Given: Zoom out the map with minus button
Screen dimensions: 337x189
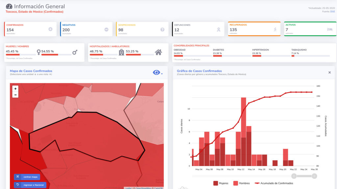Looking at the screenshot, I should point(15,95).
